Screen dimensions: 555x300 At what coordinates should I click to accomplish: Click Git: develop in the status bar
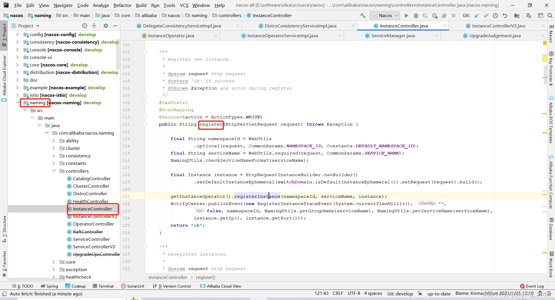pyautogui.click(x=400, y=294)
